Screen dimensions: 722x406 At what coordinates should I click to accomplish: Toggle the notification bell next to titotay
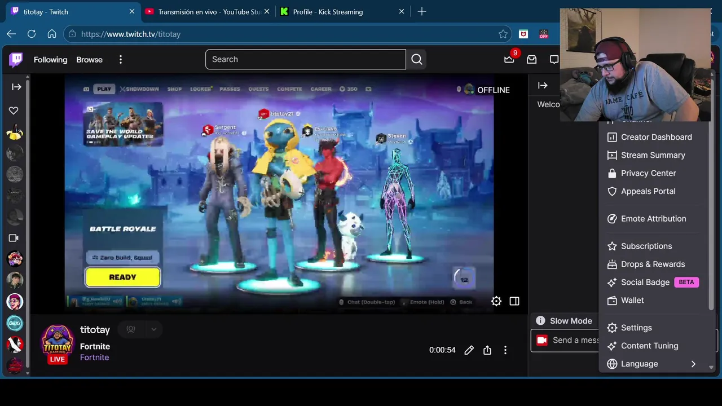[131, 329]
